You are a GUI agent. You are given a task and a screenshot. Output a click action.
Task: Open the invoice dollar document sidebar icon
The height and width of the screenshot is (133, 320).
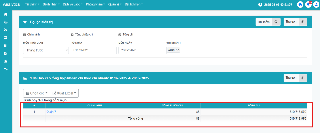point(6,45)
